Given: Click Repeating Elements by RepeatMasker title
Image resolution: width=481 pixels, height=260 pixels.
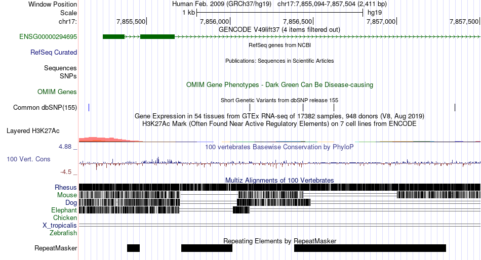Looking at the screenshot, I should tap(279, 241).
